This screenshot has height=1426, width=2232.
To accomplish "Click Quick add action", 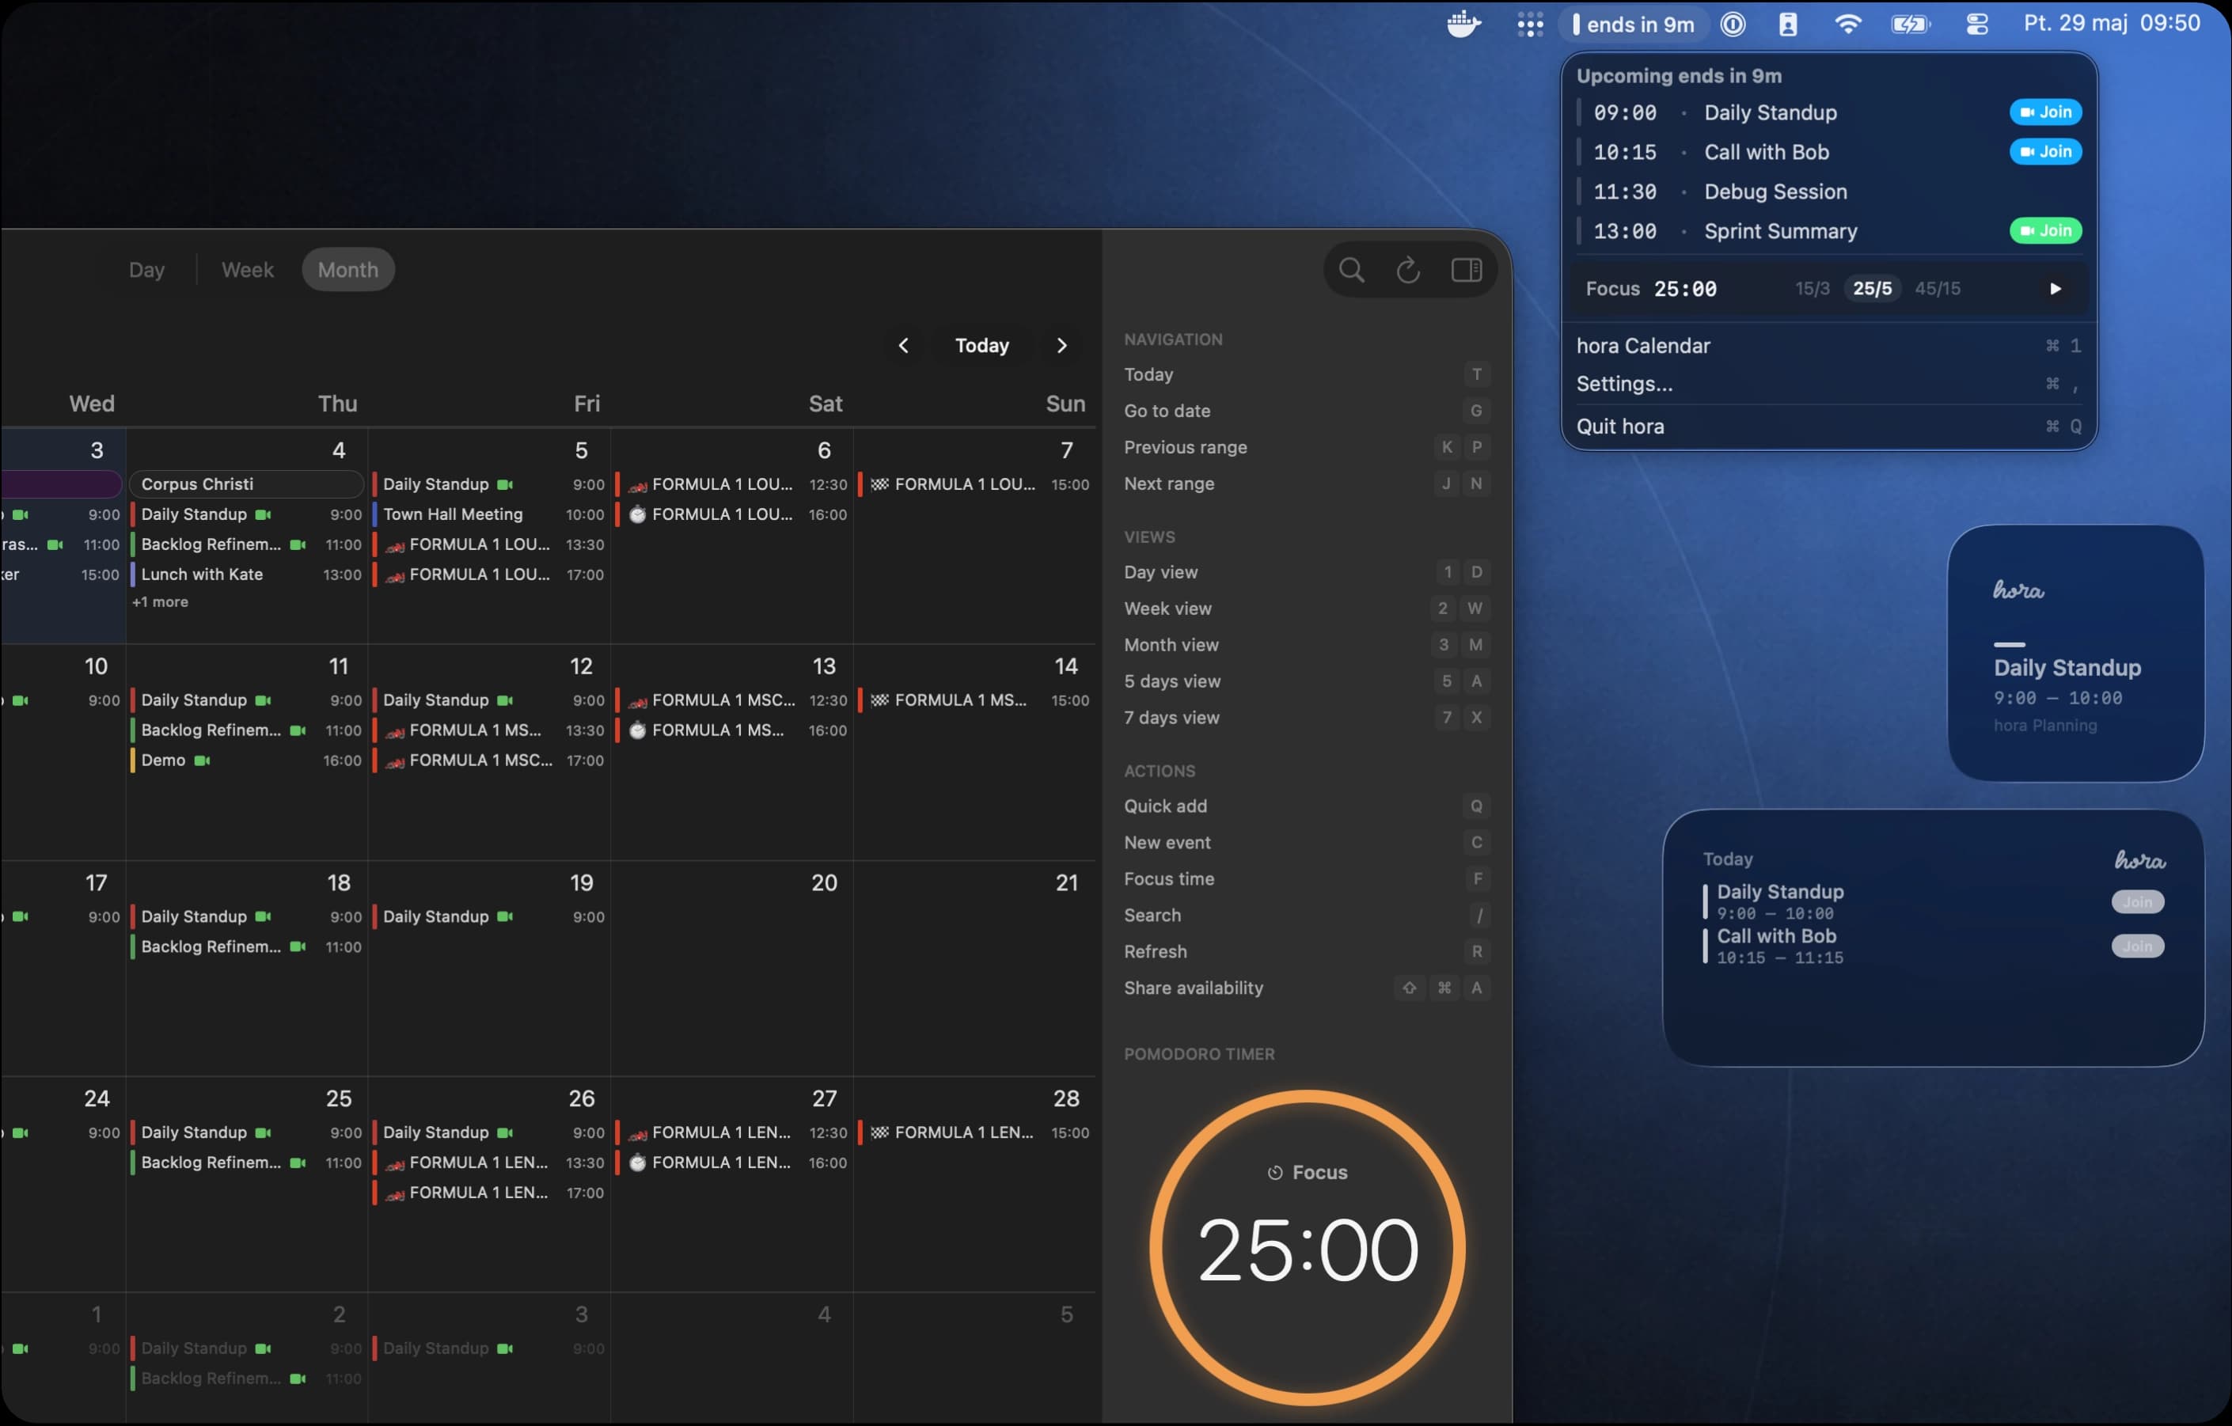I will click(1306, 806).
